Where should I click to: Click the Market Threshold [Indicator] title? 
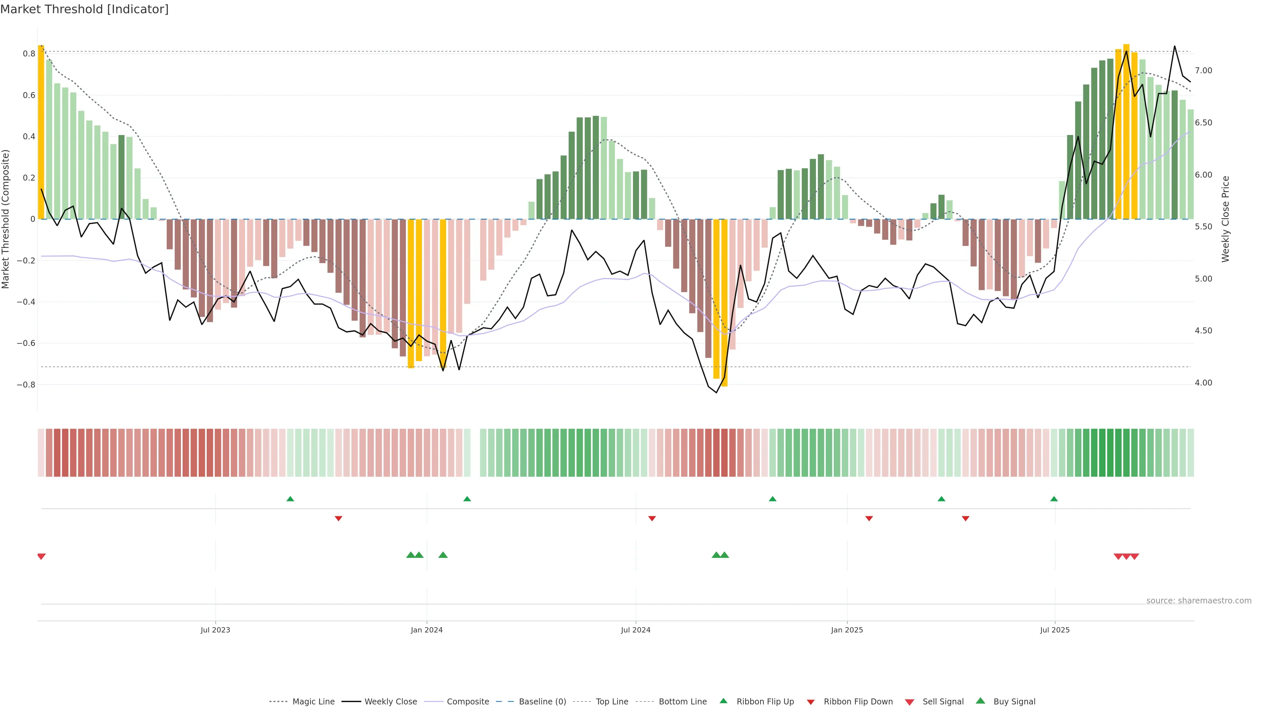coord(84,9)
